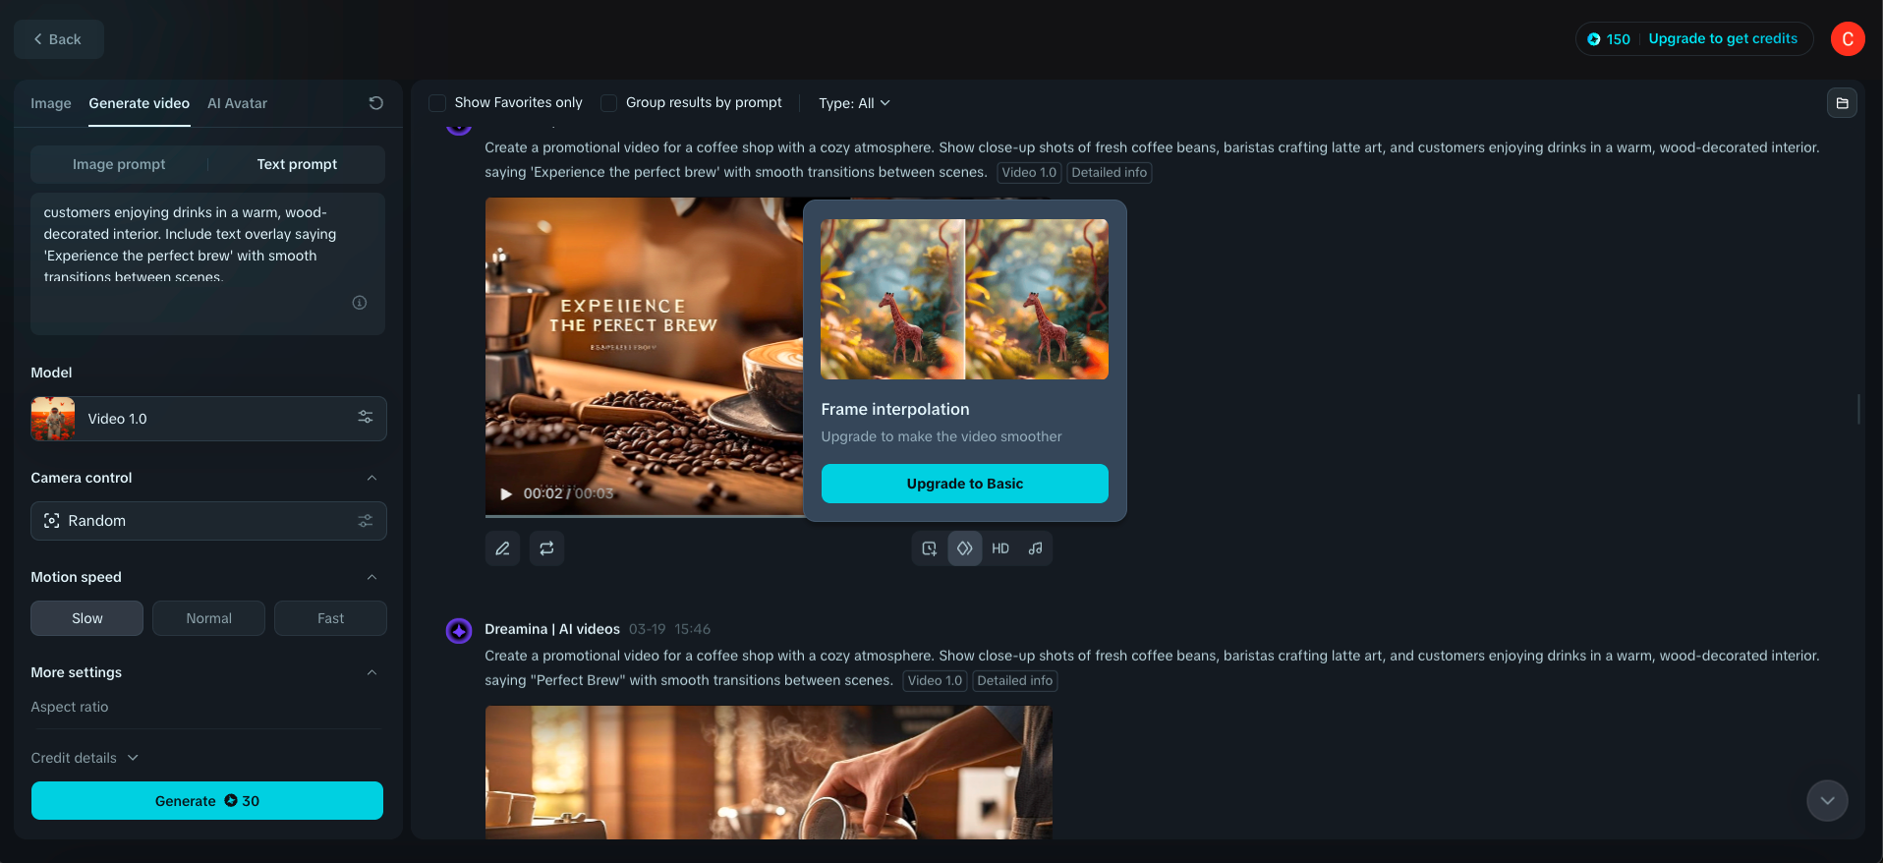Click the Video 1.0 tag on 'Experience the perfect brew' prompt
The width and height of the screenshot is (1883, 863).
tap(1029, 173)
